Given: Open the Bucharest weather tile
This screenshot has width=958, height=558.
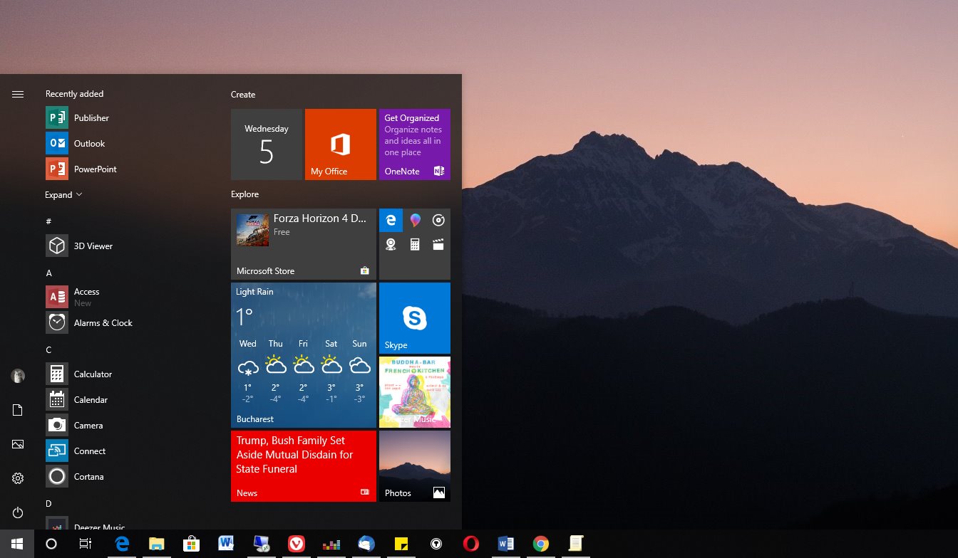Looking at the screenshot, I should pos(304,355).
